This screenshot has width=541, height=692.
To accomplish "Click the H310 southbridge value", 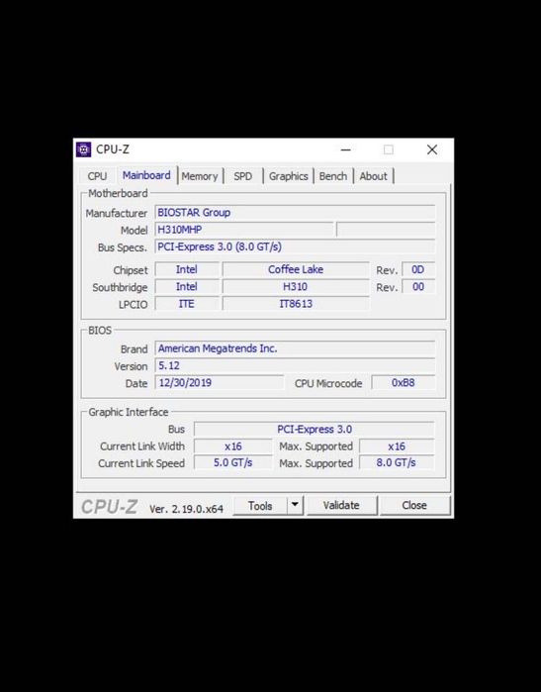I will point(296,286).
